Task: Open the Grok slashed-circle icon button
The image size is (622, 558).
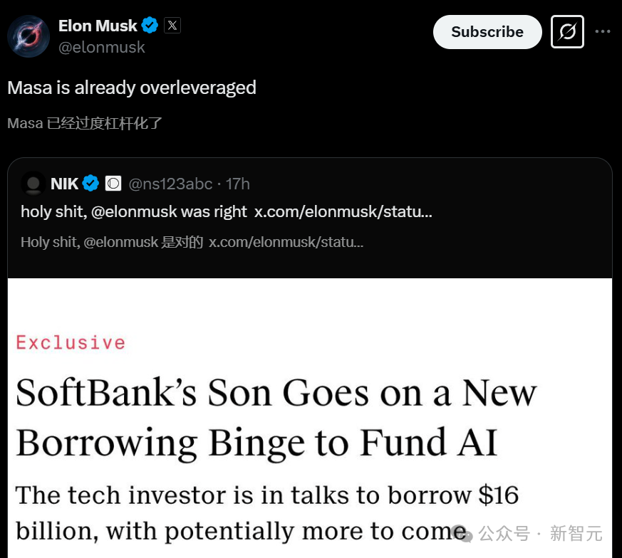Action: 567,32
